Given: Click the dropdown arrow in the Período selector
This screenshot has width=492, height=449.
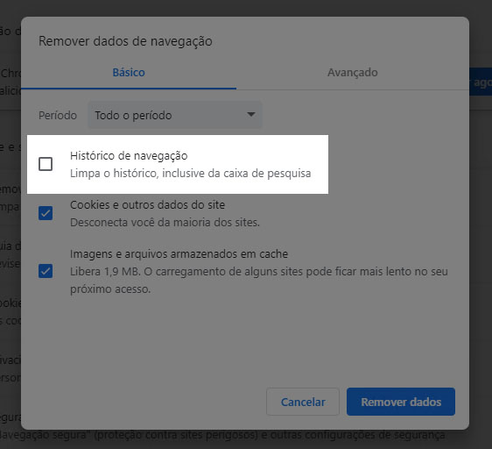Looking at the screenshot, I should pyautogui.click(x=251, y=115).
